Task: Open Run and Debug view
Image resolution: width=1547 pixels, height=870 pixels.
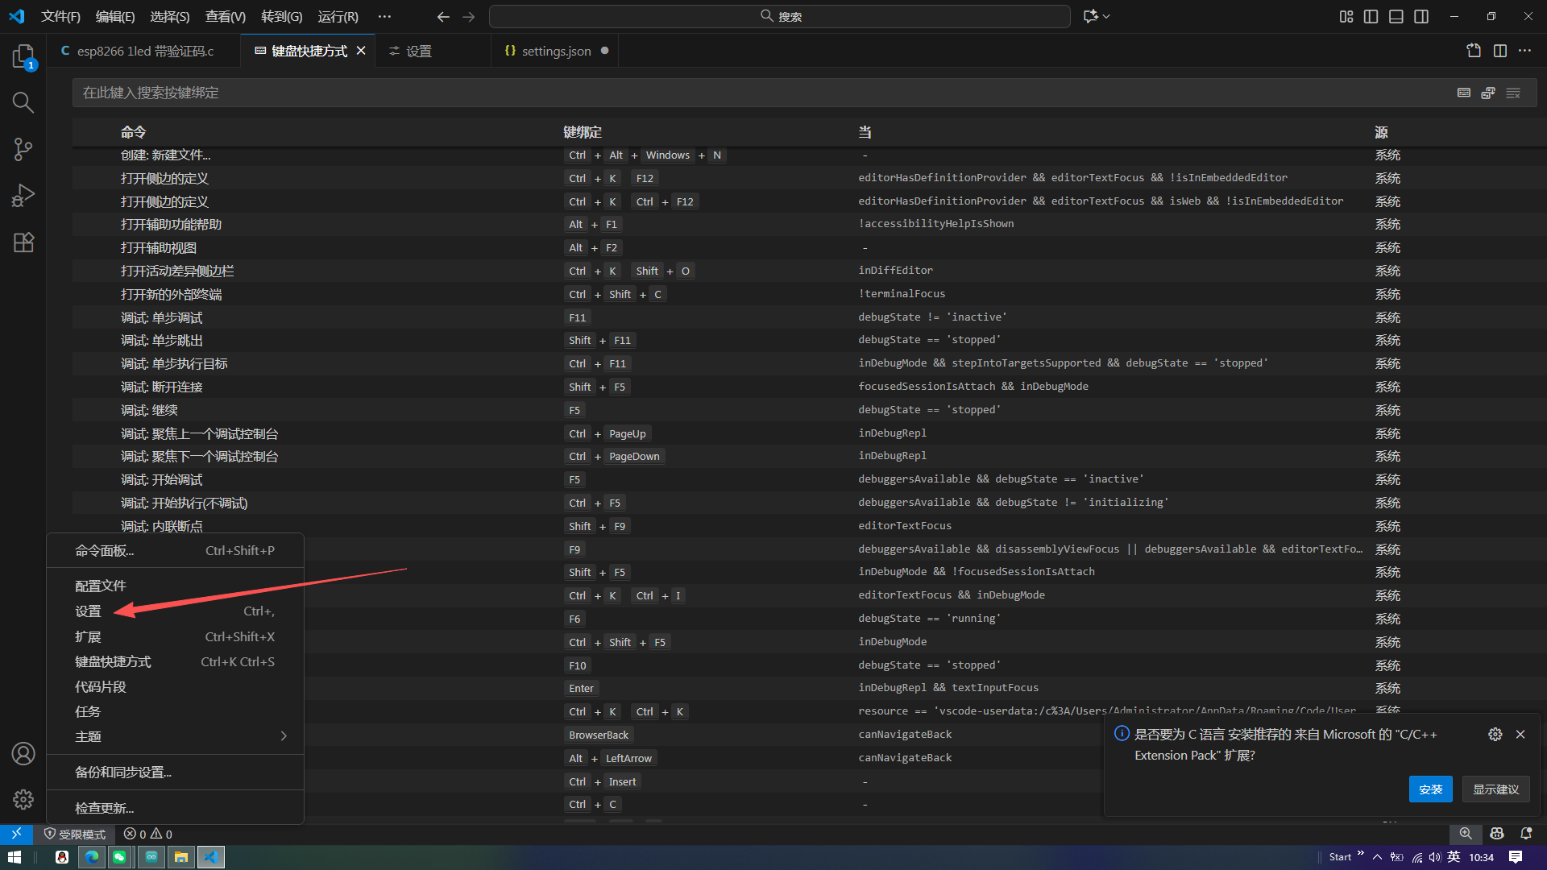Action: [23, 196]
